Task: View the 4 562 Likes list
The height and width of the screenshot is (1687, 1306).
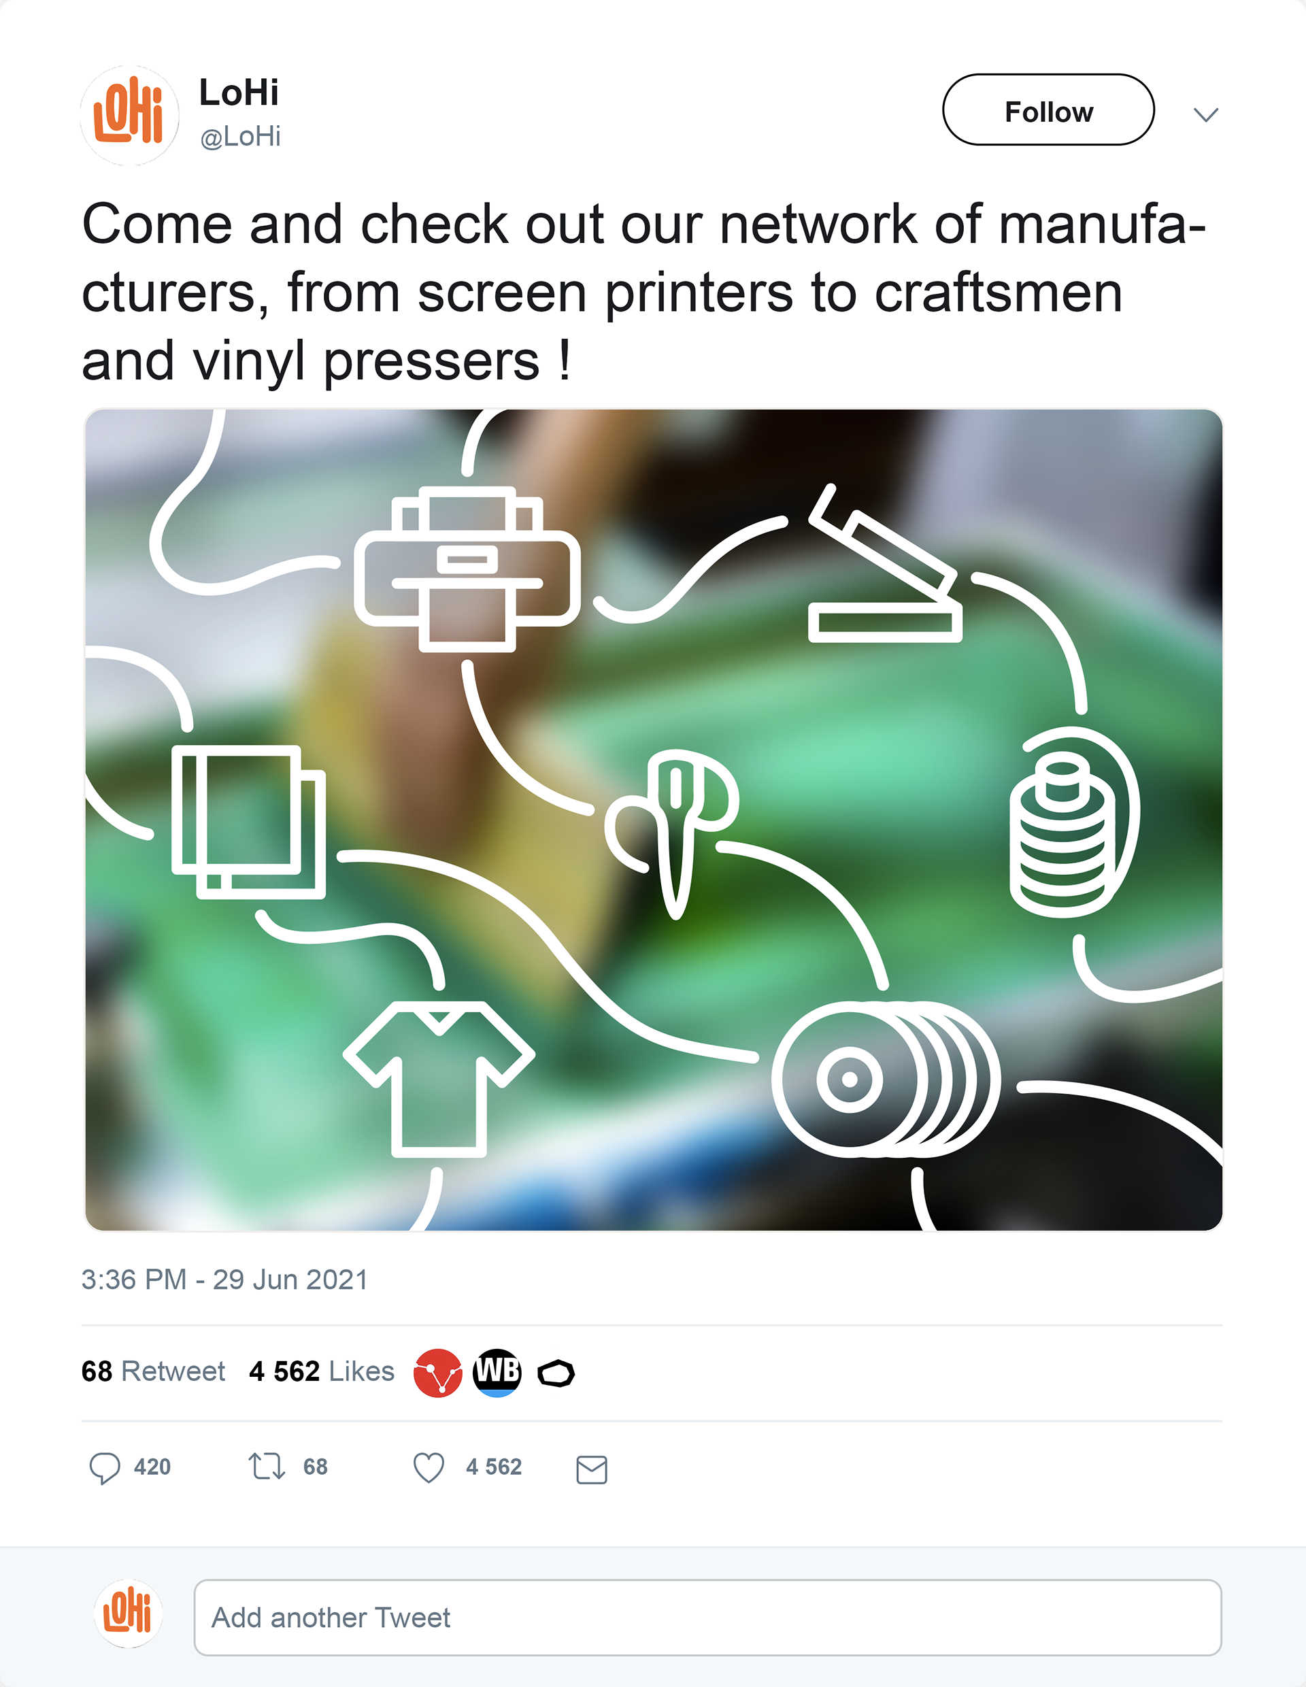Action: [x=321, y=1371]
